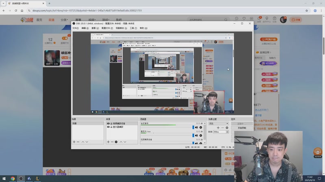Image resolution: width=325 pixels, height=182 pixels.
Task: Open the 工具(T) menu in OBS
Action: point(133,28)
